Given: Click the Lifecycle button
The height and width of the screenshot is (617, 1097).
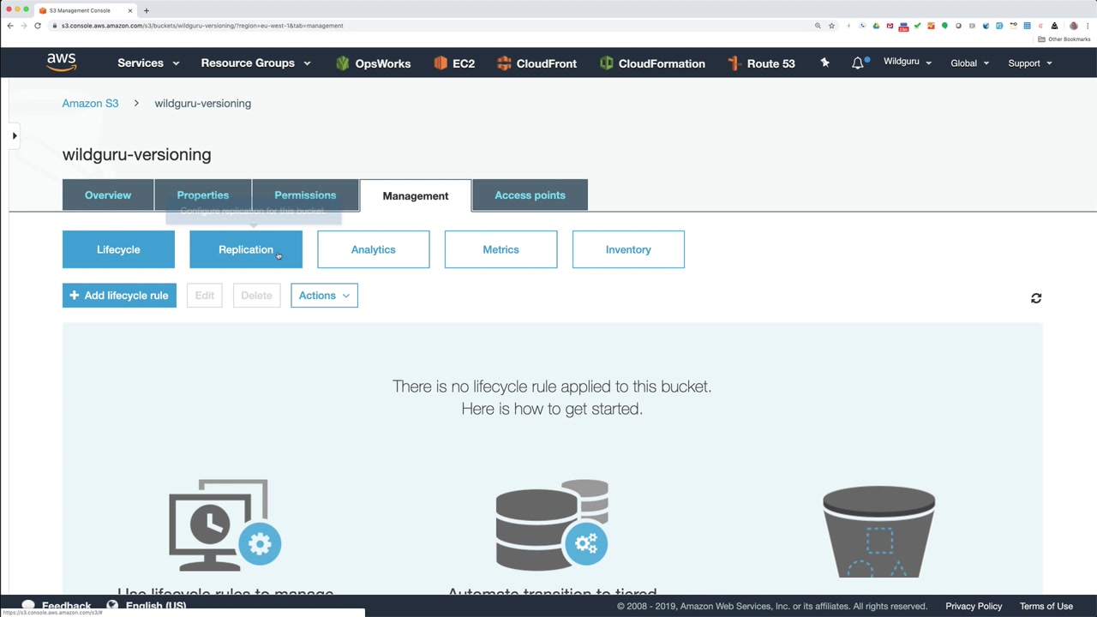Looking at the screenshot, I should pyautogui.click(x=118, y=249).
